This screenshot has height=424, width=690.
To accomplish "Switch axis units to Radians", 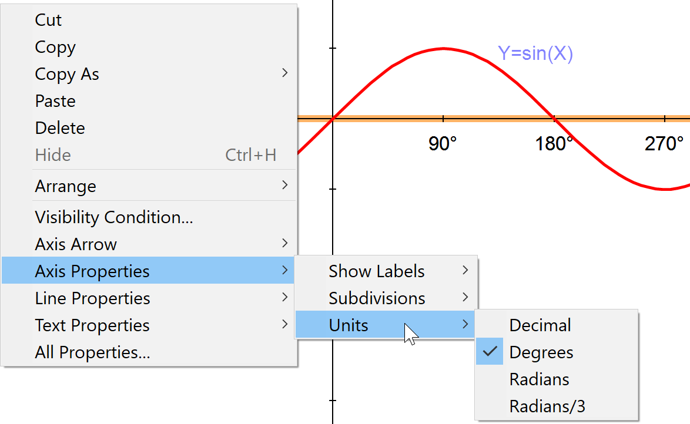I will click(539, 379).
